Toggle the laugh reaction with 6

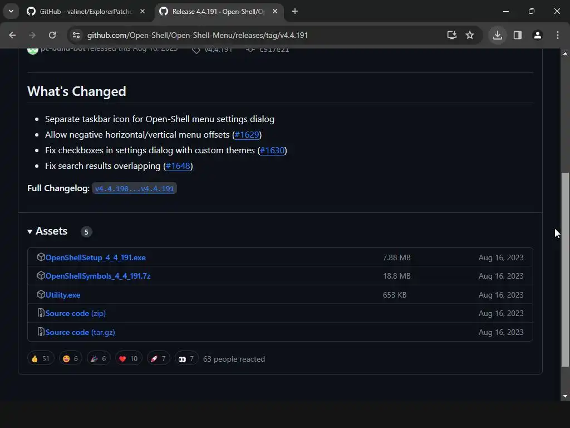click(x=71, y=359)
